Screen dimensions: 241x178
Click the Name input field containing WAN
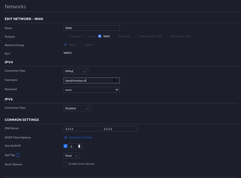tap(92, 28)
